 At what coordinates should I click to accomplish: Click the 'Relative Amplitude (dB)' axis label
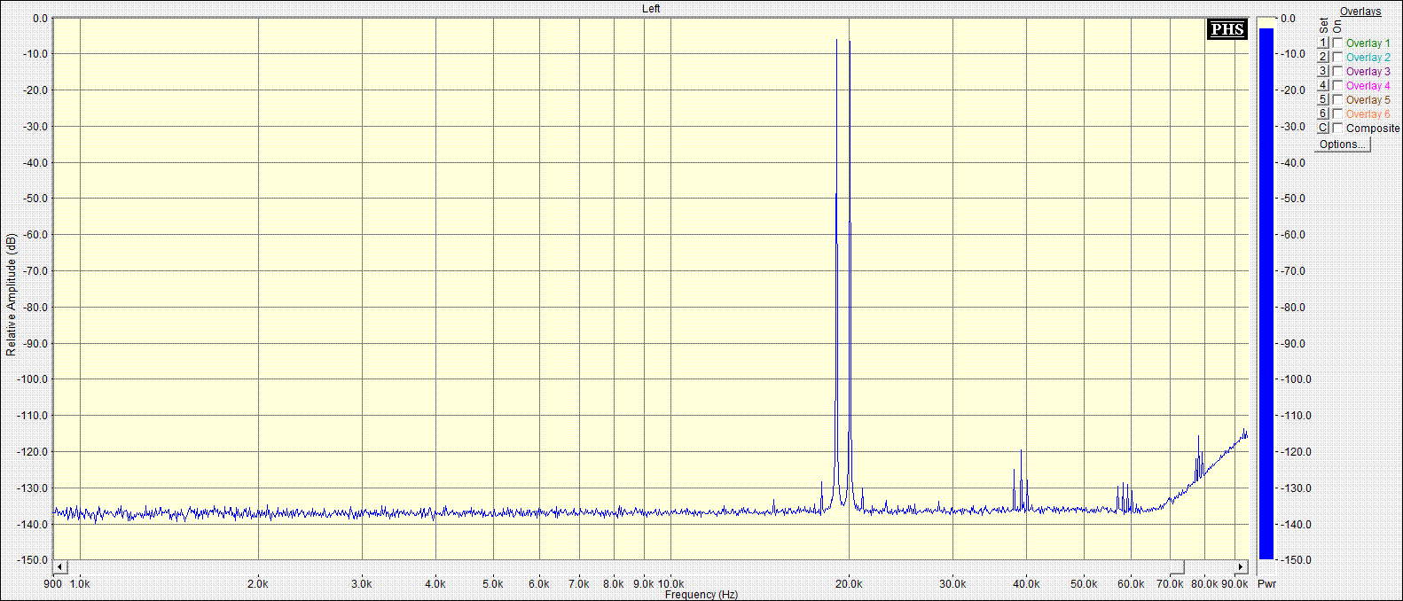[11, 295]
